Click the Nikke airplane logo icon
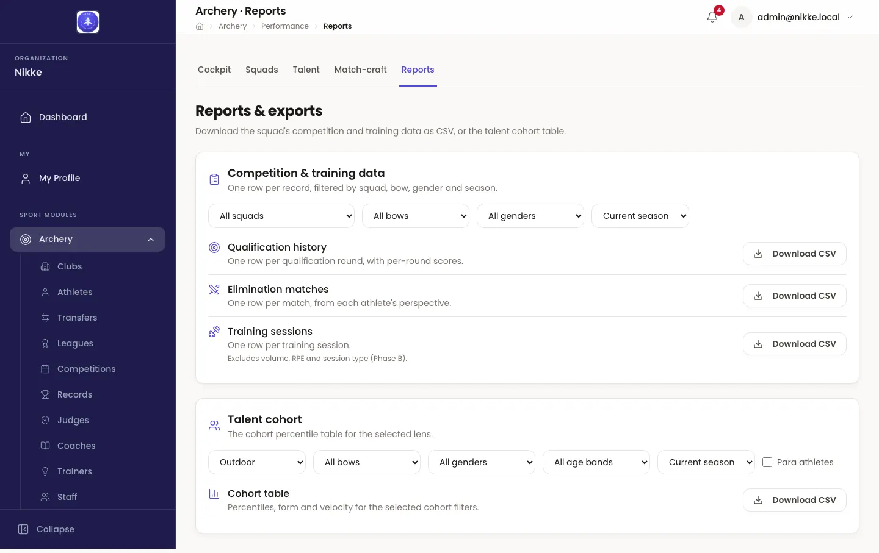Screen dimensions: 879x553 (88, 22)
